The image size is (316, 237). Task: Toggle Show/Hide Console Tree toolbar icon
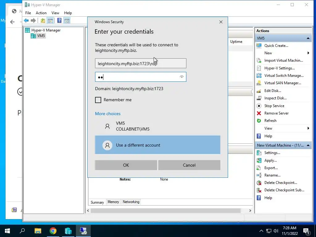tap(50, 20)
